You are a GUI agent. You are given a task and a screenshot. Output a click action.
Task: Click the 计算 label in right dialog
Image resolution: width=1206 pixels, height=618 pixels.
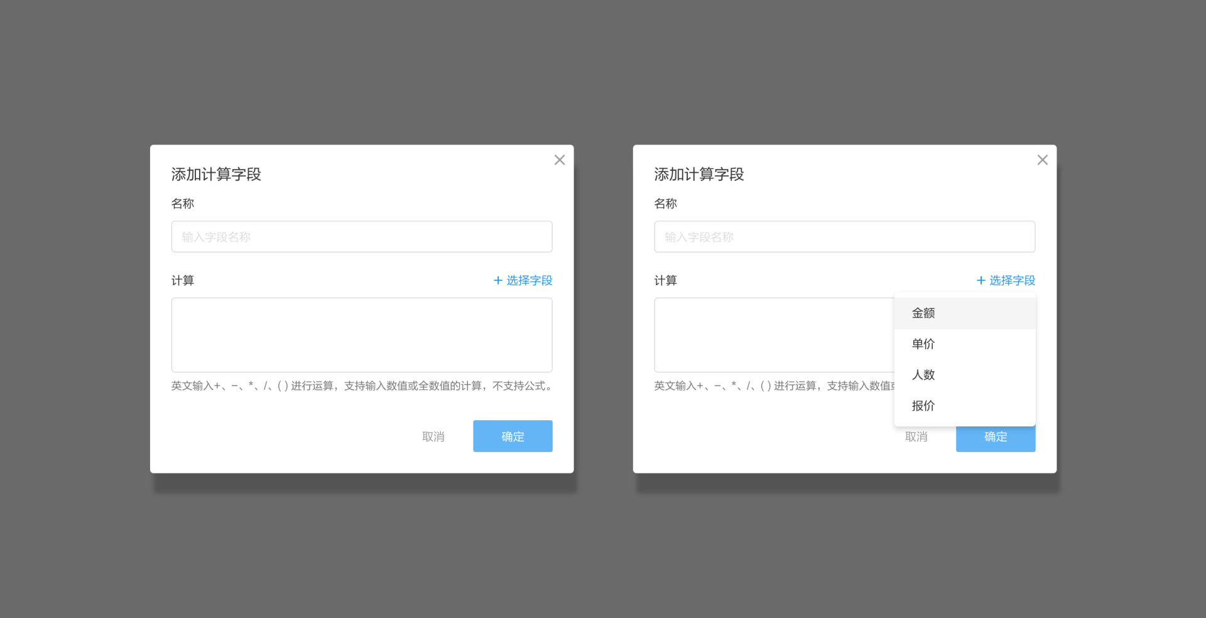(x=665, y=281)
